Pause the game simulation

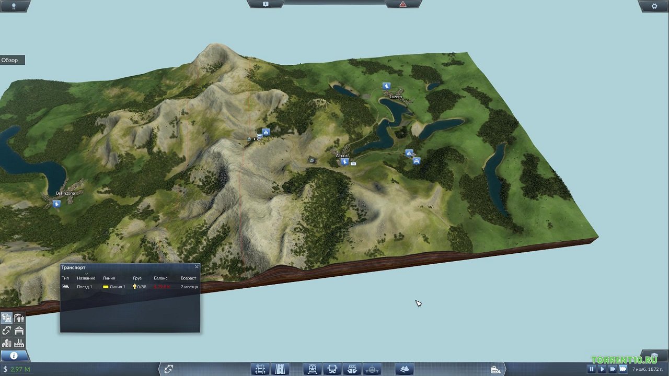tap(592, 369)
